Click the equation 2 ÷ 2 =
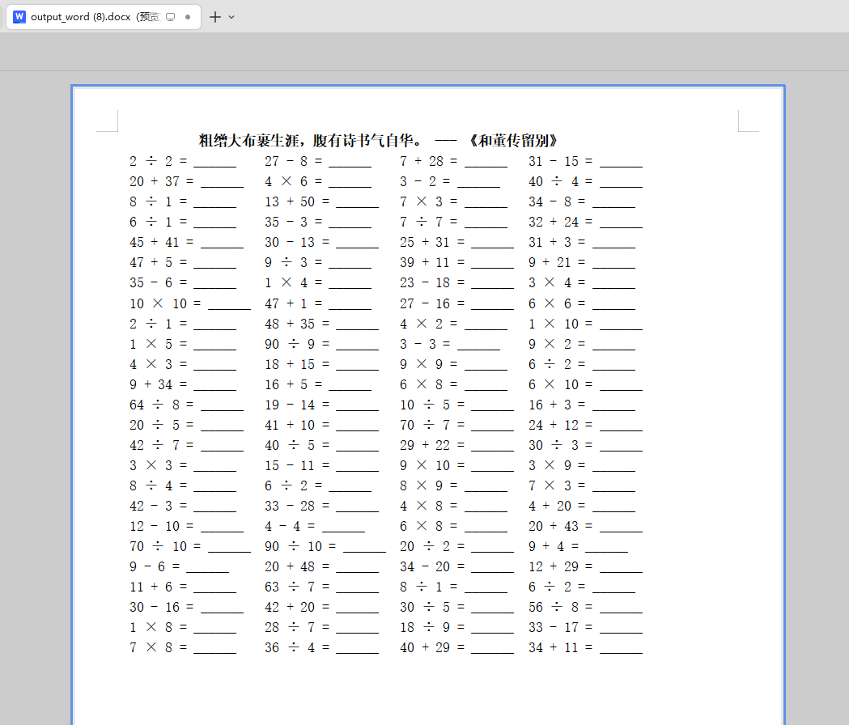This screenshot has height=725, width=849. pyautogui.click(x=158, y=161)
